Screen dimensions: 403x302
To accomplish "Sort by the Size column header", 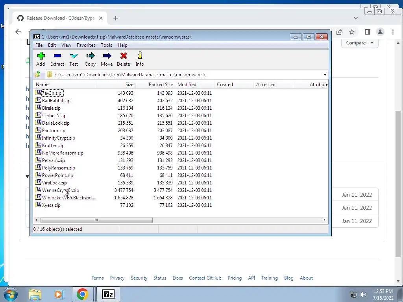I will pos(116,85).
